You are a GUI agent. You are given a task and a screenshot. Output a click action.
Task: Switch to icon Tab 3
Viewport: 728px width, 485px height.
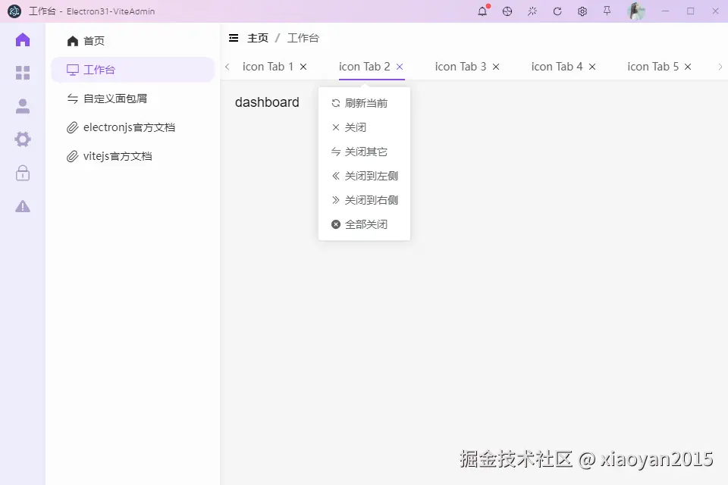pyautogui.click(x=461, y=66)
